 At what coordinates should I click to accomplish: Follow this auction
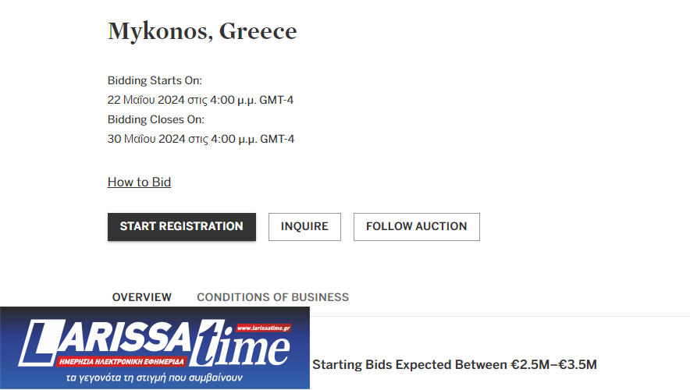[x=416, y=226]
